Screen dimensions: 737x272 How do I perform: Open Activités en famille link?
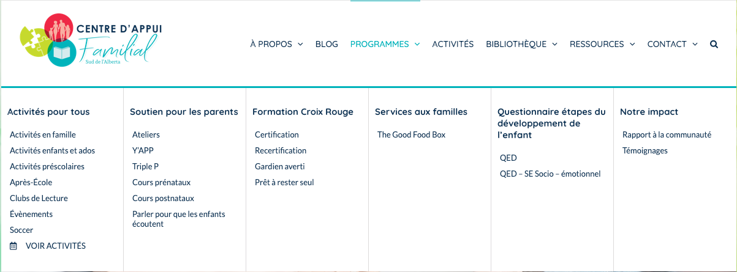[x=43, y=134]
